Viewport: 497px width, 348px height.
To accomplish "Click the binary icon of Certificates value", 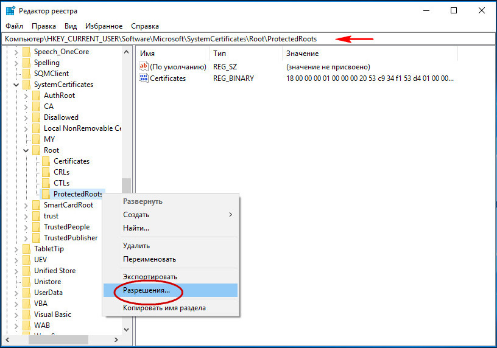I will (144, 78).
